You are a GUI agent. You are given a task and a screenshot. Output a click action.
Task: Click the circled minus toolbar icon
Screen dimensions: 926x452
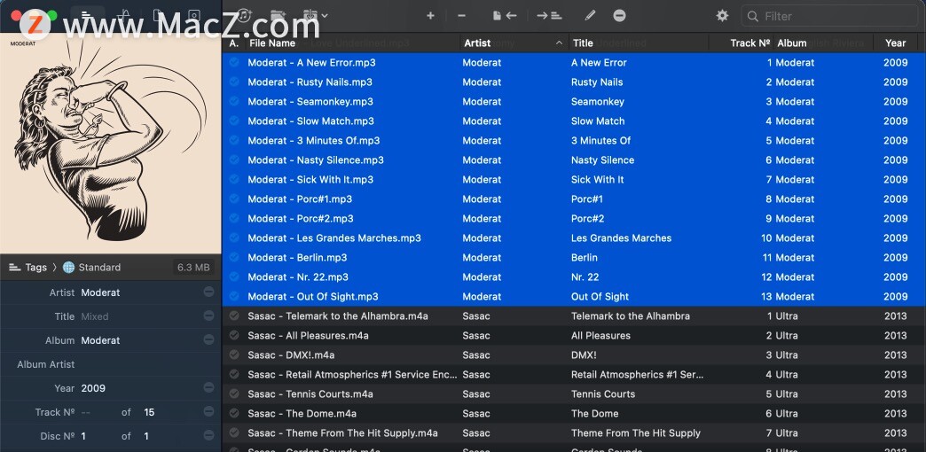619,16
